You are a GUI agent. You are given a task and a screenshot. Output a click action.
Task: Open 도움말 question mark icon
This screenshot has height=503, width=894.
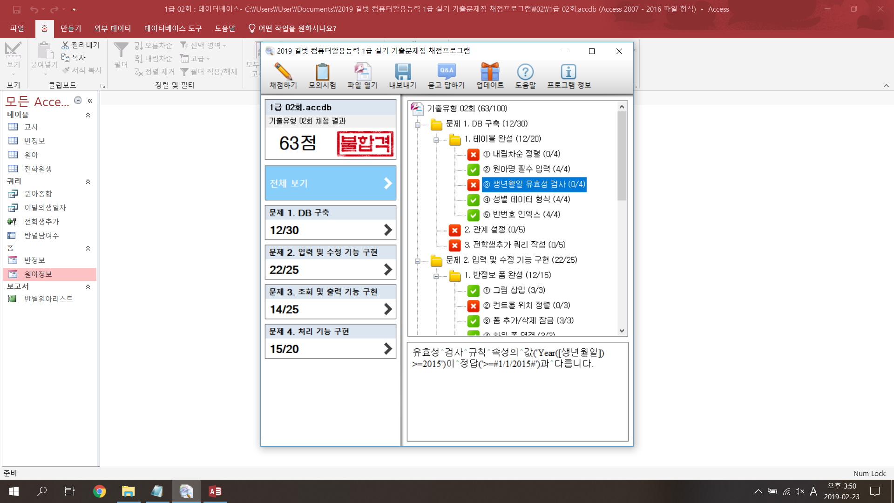[525, 72]
